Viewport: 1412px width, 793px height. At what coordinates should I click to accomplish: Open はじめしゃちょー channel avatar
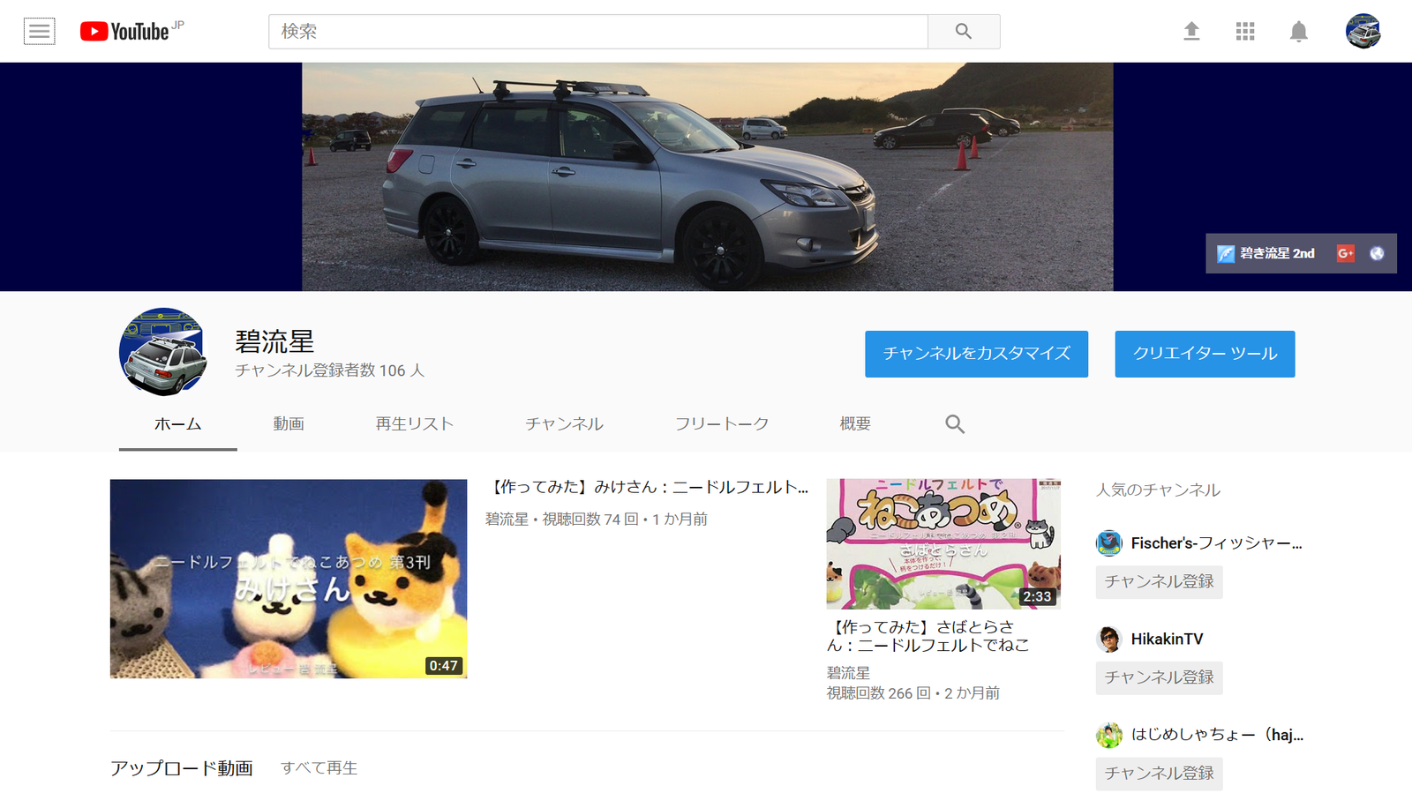pos(1109,735)
